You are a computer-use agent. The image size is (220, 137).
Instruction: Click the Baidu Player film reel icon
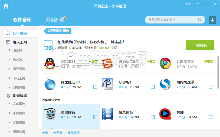pos(49,113)
